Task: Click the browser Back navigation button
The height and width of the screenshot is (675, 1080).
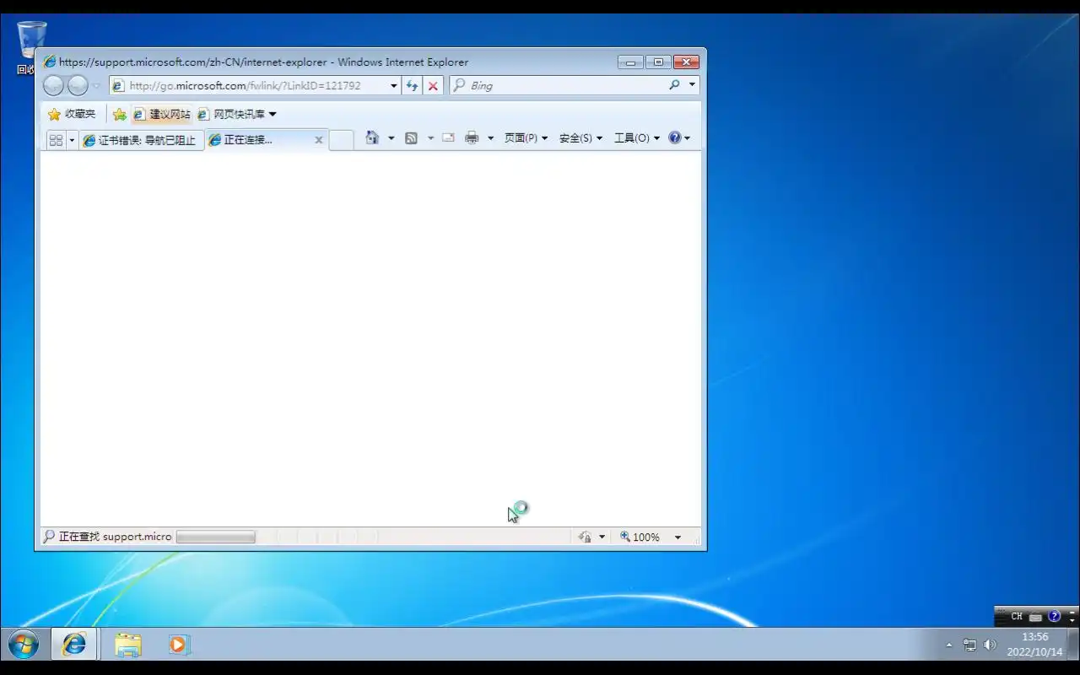Action: (53, 85)
